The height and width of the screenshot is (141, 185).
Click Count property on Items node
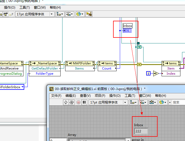107,68
